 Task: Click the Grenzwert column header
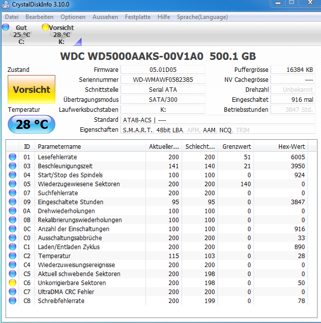pos(236,147)
